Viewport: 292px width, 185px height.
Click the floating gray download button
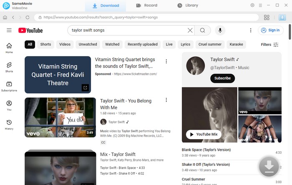pyautogui.click(x=269, y=167)
